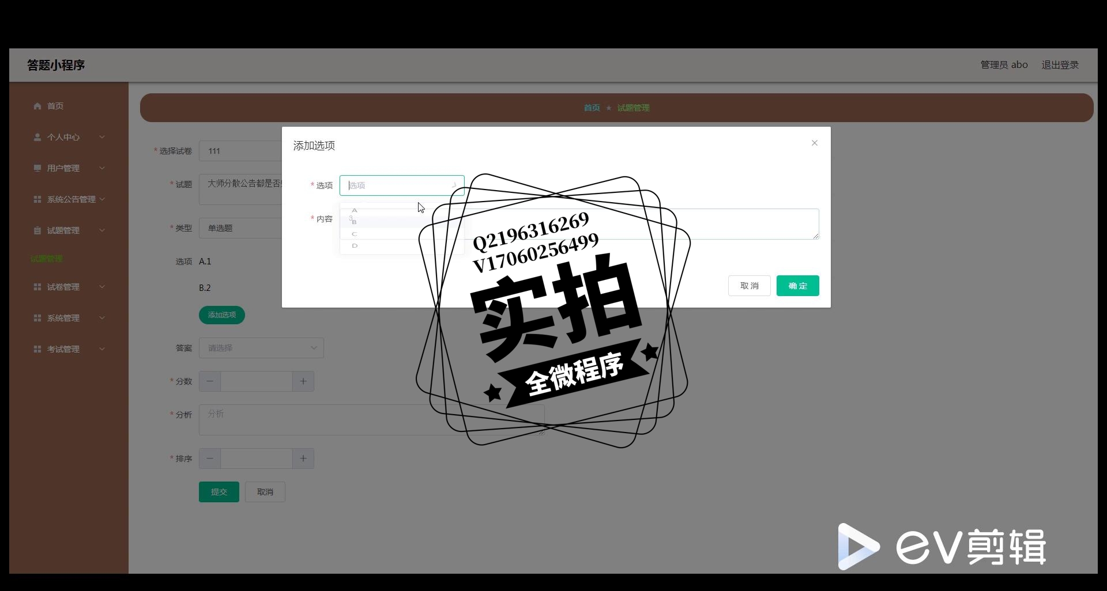The width and height of the screenshot is (1107, 591).
Task: Expand the 用户管理 chevron
Action: 102,168
